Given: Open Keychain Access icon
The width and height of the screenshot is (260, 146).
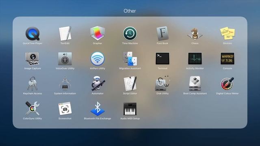Looking at the screenshot, I should pos(32,84).
